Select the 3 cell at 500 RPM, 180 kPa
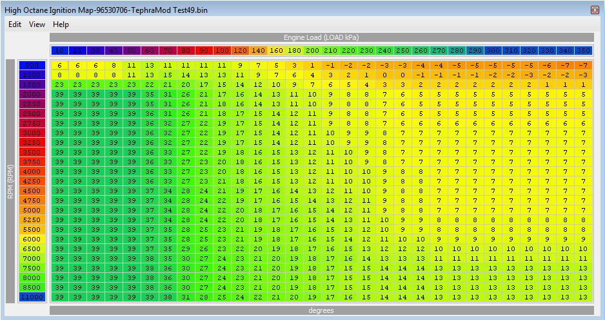 tap(294, 65)
